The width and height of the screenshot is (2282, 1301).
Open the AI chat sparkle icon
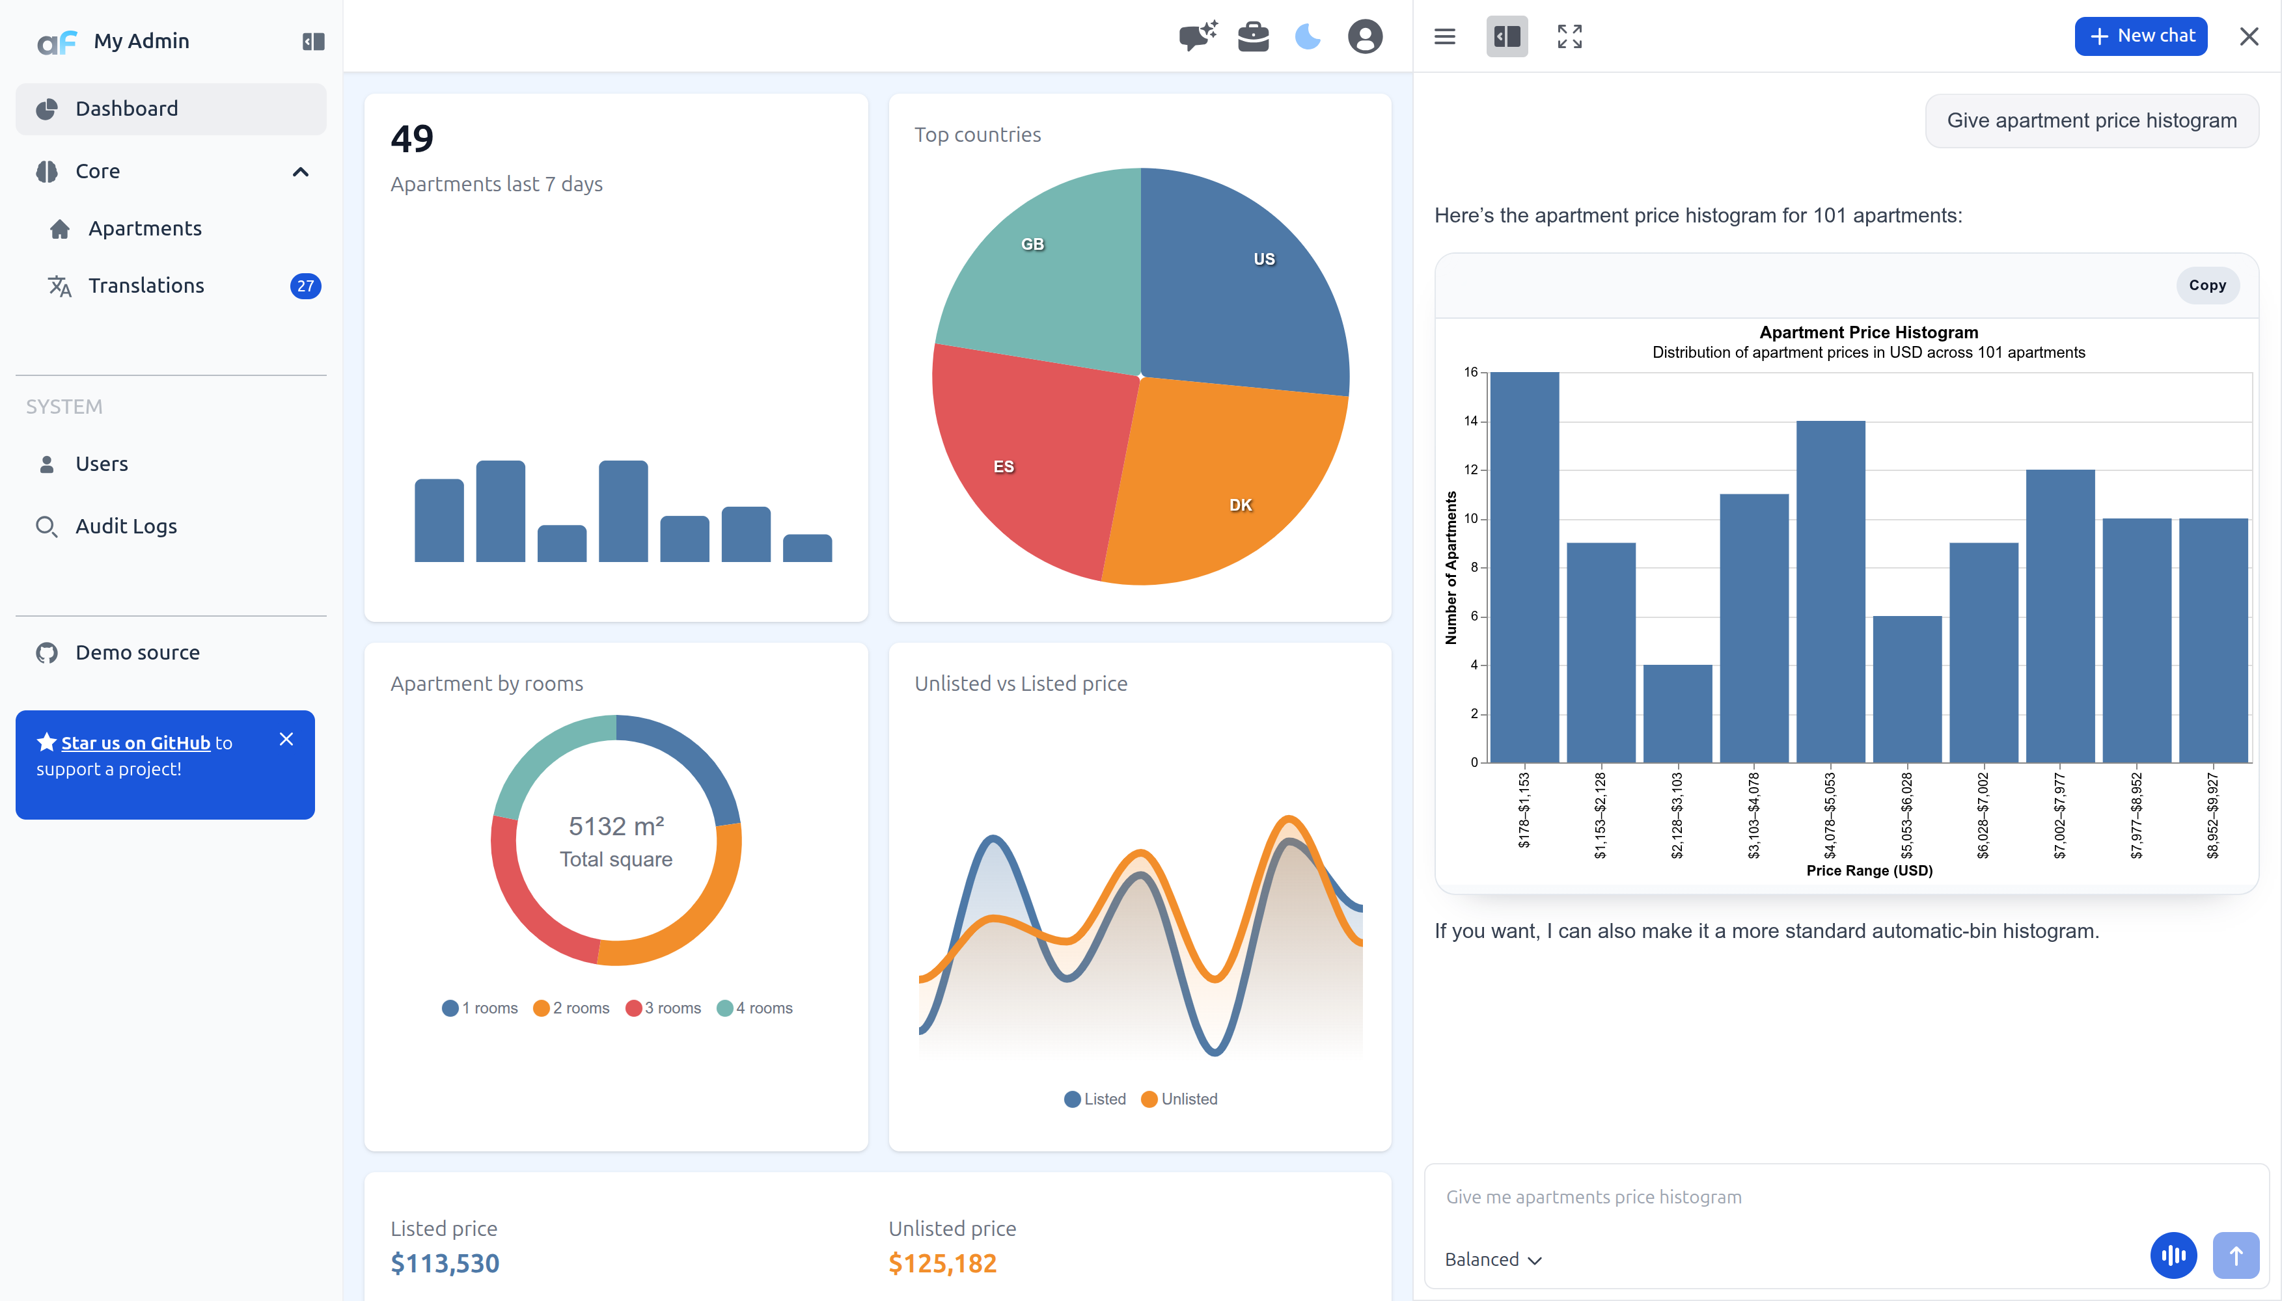1197,36
